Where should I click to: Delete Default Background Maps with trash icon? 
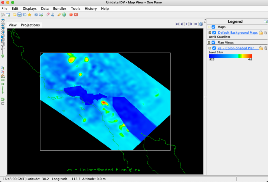pos(266,32)
